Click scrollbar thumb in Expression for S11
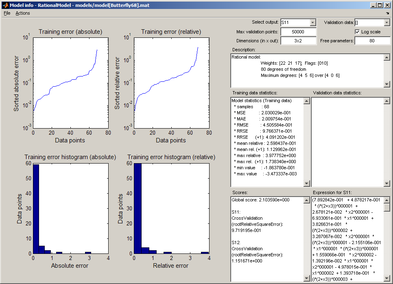The width and height of the screenshot is (393, 284). pyautogui.click(x=387, y=207)
